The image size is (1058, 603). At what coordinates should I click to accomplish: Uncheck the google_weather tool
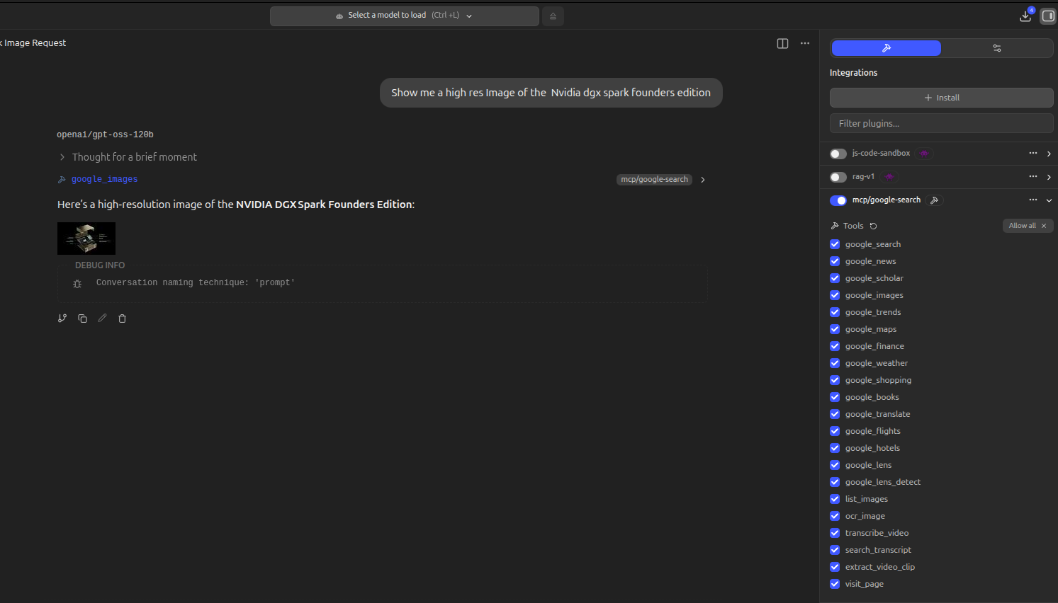835,363
